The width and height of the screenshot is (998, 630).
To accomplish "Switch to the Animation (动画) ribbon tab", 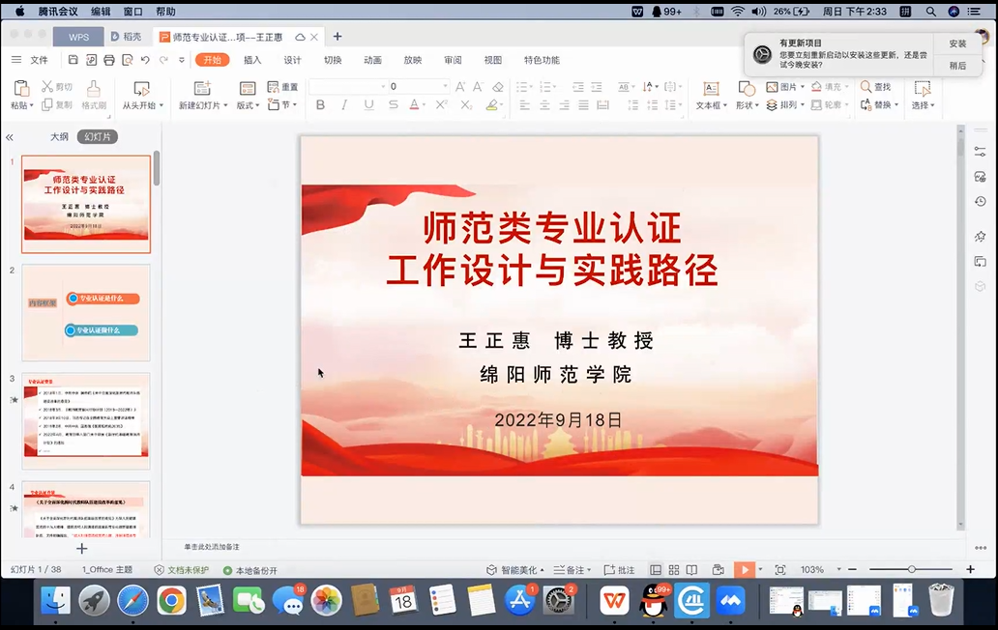I will click(372, 60).
